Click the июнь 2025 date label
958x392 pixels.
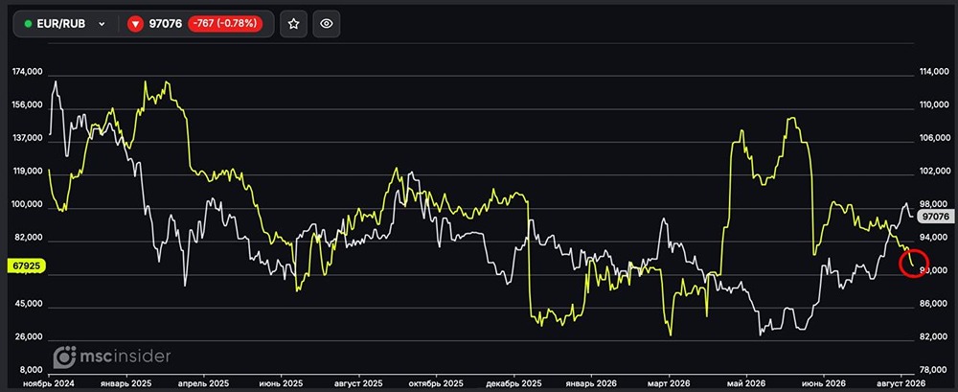point(281,382)
